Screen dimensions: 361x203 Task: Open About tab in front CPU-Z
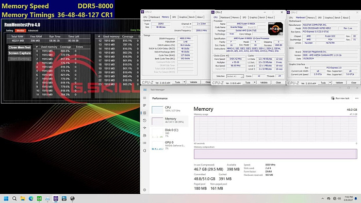pyautogui.click(x=270, y=18)
